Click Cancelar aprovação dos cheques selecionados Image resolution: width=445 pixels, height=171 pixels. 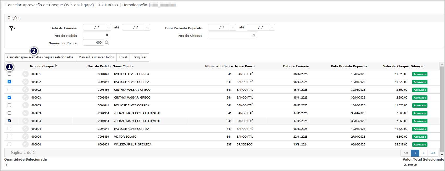pos(40,57)
